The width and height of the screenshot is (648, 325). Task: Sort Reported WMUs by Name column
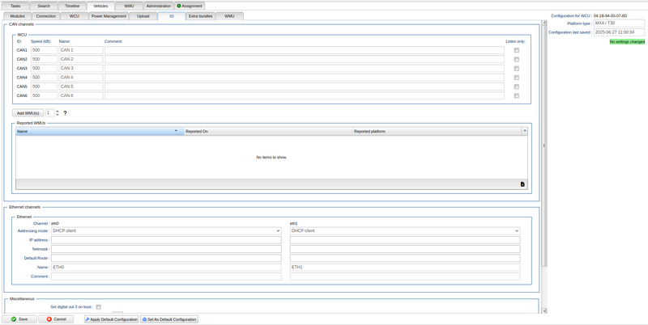pyautogui.click(x=97, y=131)
